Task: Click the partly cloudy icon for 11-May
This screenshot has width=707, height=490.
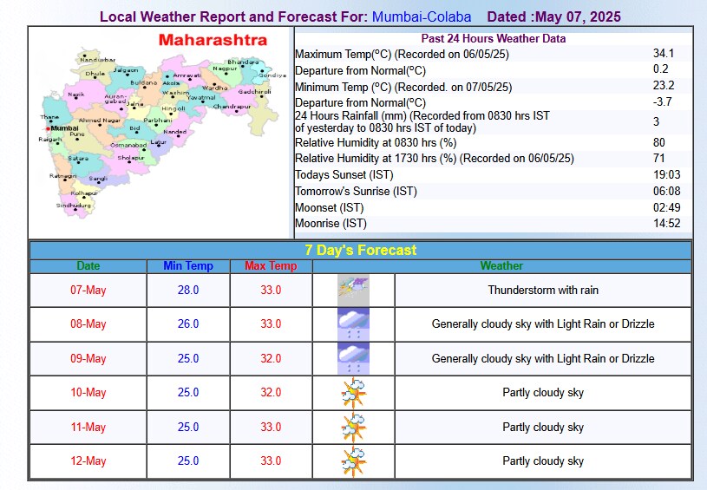Action: [353, 427]
